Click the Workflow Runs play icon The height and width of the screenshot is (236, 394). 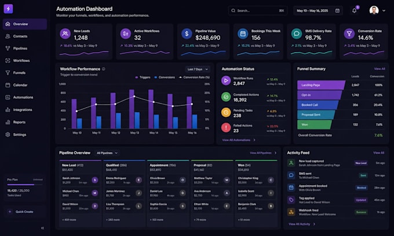[226, 81]
